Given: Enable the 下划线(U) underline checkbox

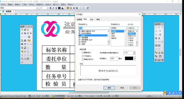Looking at the screenshot, I should (83, 56).
